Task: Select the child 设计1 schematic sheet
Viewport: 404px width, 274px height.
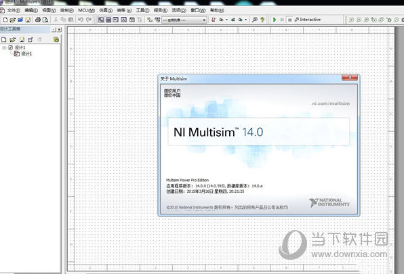Action: tap(26, 53)
